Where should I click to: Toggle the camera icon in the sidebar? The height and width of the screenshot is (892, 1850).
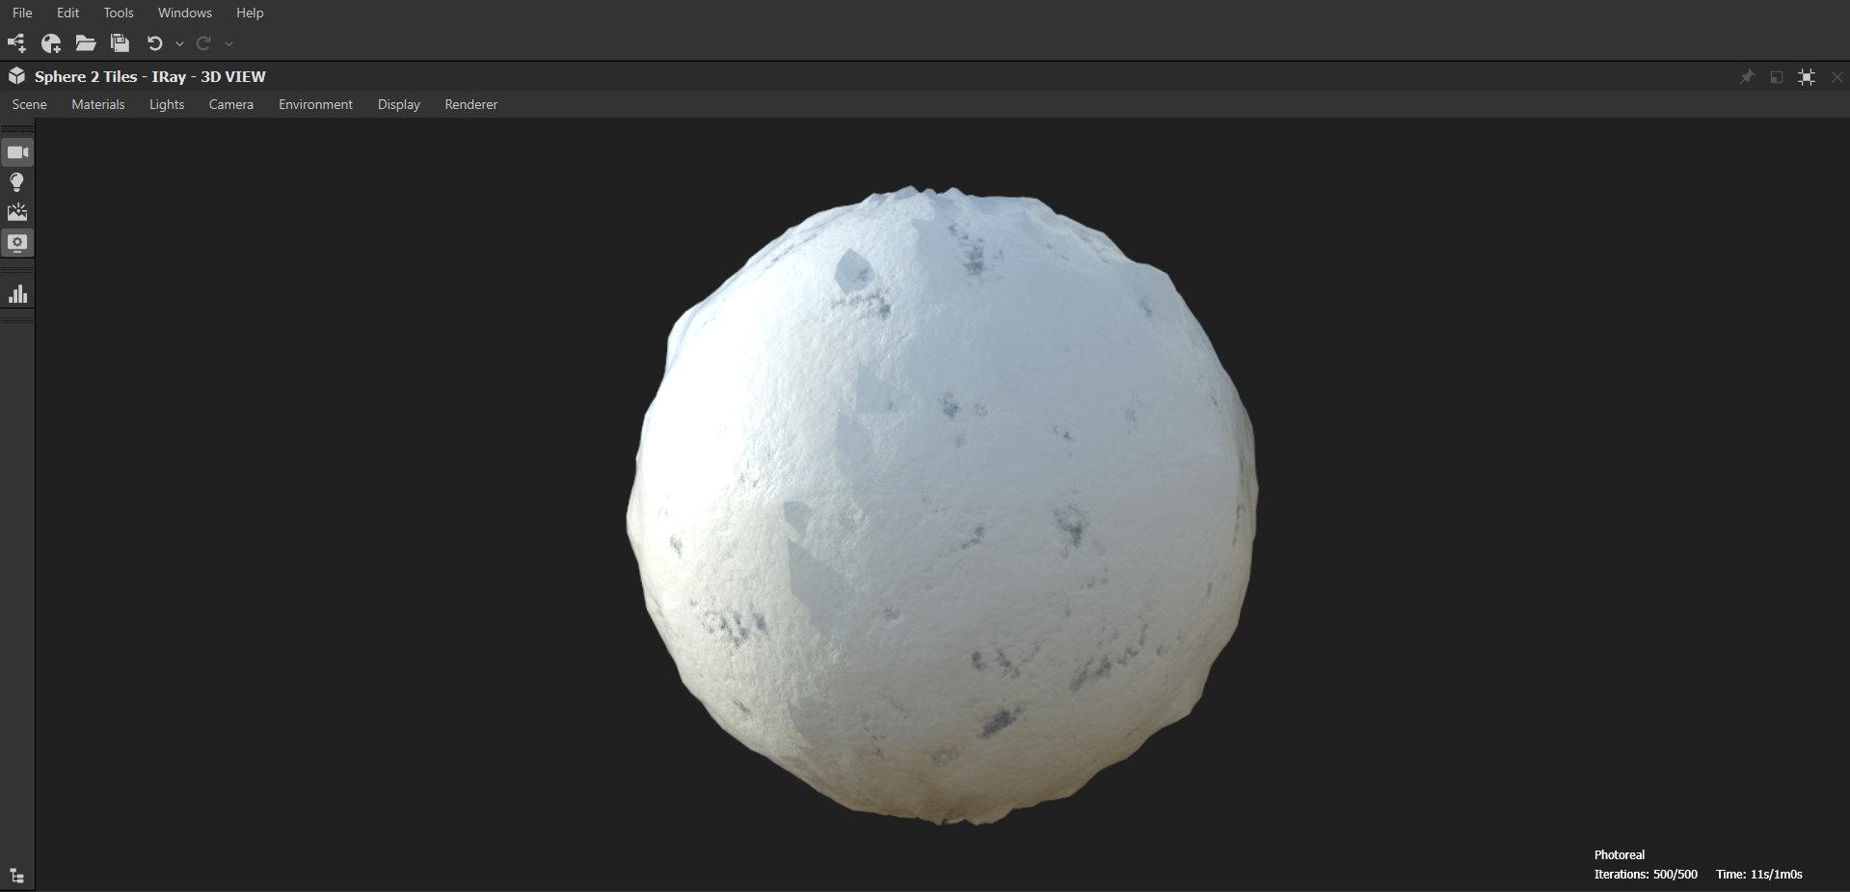[x=17, y=152]
